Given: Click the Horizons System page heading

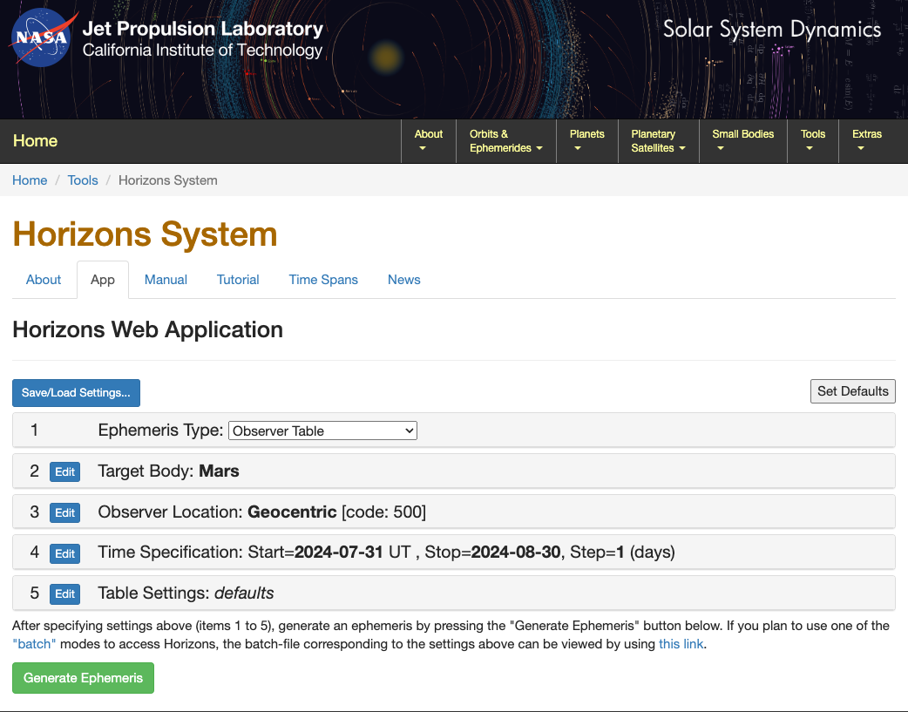Looking at the screenshot, I should [145, 234].
